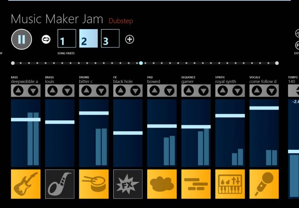Image resolution: width=299 pixels, height=208 pixels.
Task: Toggle the Vocals microphone tile
Action: click(x=264, y=184)
